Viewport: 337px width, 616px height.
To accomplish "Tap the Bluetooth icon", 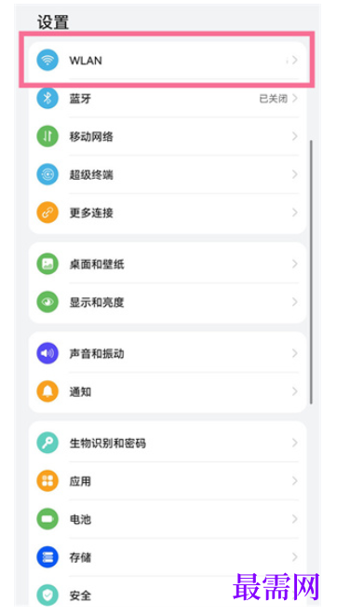I will point(47,98).
